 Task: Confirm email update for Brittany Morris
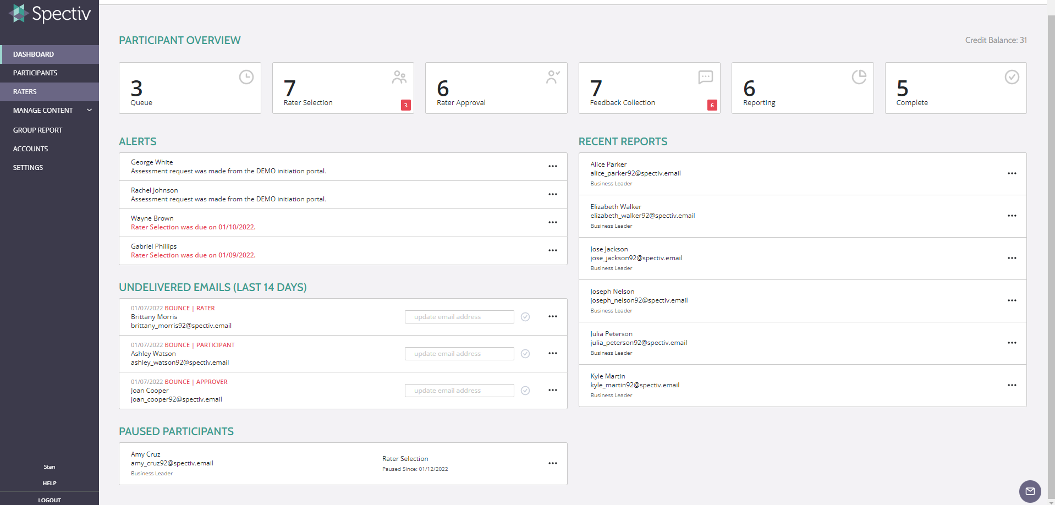525,317
